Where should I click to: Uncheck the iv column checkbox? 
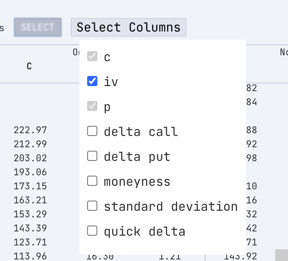[x=92, y=81]
